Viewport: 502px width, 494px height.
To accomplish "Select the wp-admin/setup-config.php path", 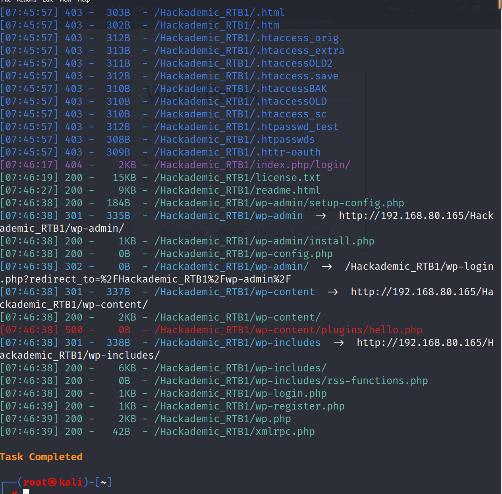I will [279, 203].
